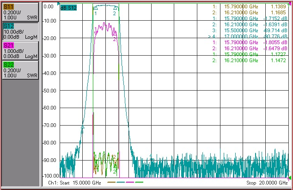The width and height of the screenshot is (293, 190).
Task: Select the S12 LogM trace button
Action: click(20, 31)
